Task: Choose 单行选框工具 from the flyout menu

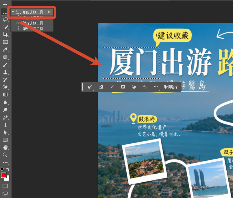Action: [x=32, y=23]
